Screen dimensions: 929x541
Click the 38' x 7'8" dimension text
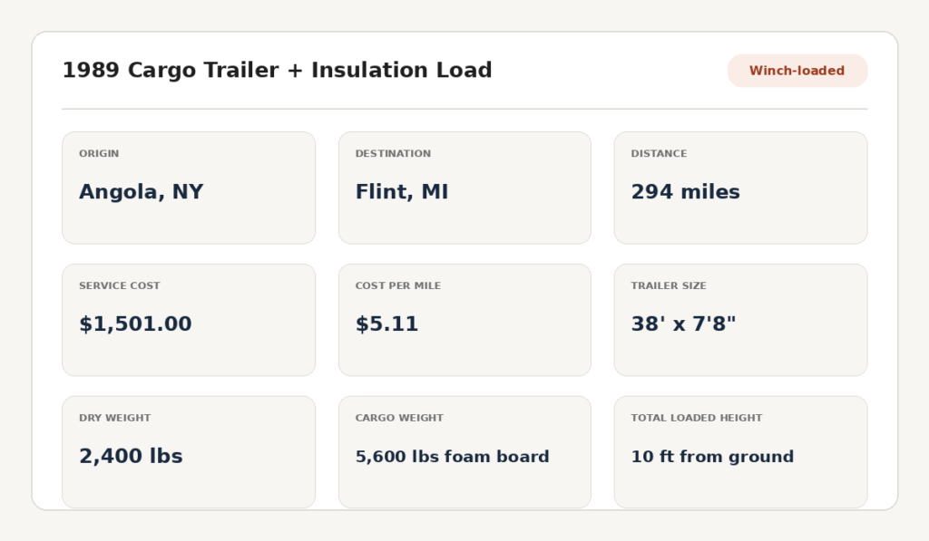[684, 324]
